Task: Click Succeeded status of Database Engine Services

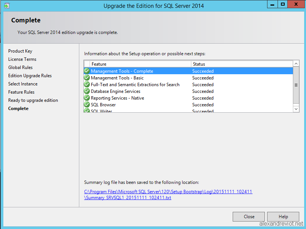Action: click(x=203, y=91)
